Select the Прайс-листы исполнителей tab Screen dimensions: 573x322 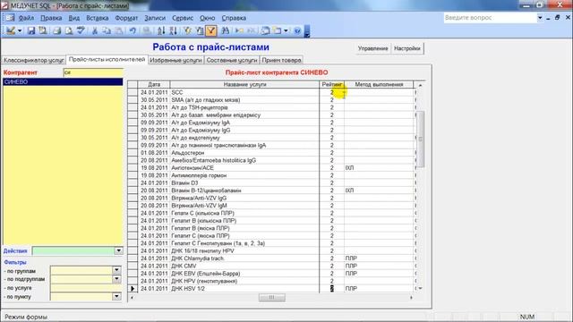tap(107, 59)
